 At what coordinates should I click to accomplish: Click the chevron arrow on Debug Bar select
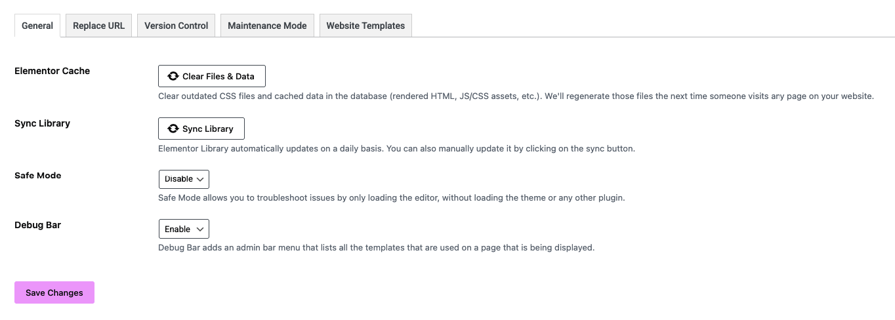tap(200, 229)
